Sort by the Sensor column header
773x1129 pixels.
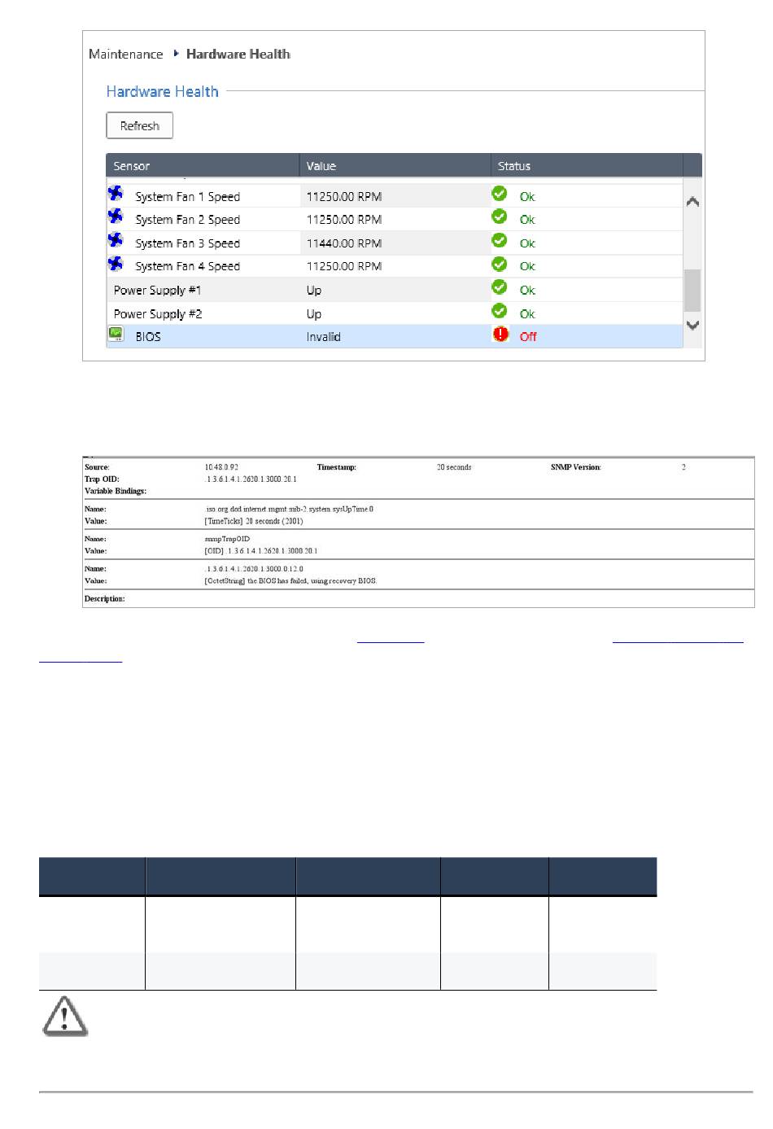tap(203, 166)
